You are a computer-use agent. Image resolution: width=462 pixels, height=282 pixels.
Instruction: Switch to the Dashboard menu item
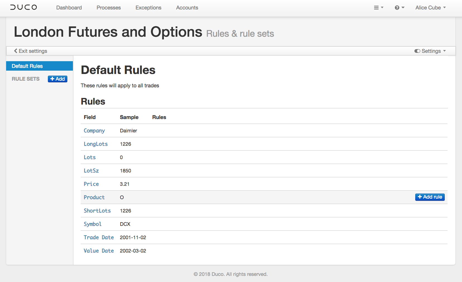[69, 8]
